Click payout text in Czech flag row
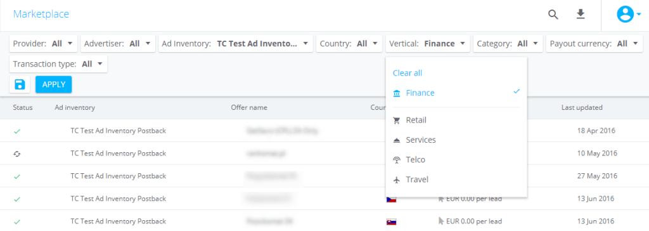Screen dimensions: 649x231 (473, 199)
